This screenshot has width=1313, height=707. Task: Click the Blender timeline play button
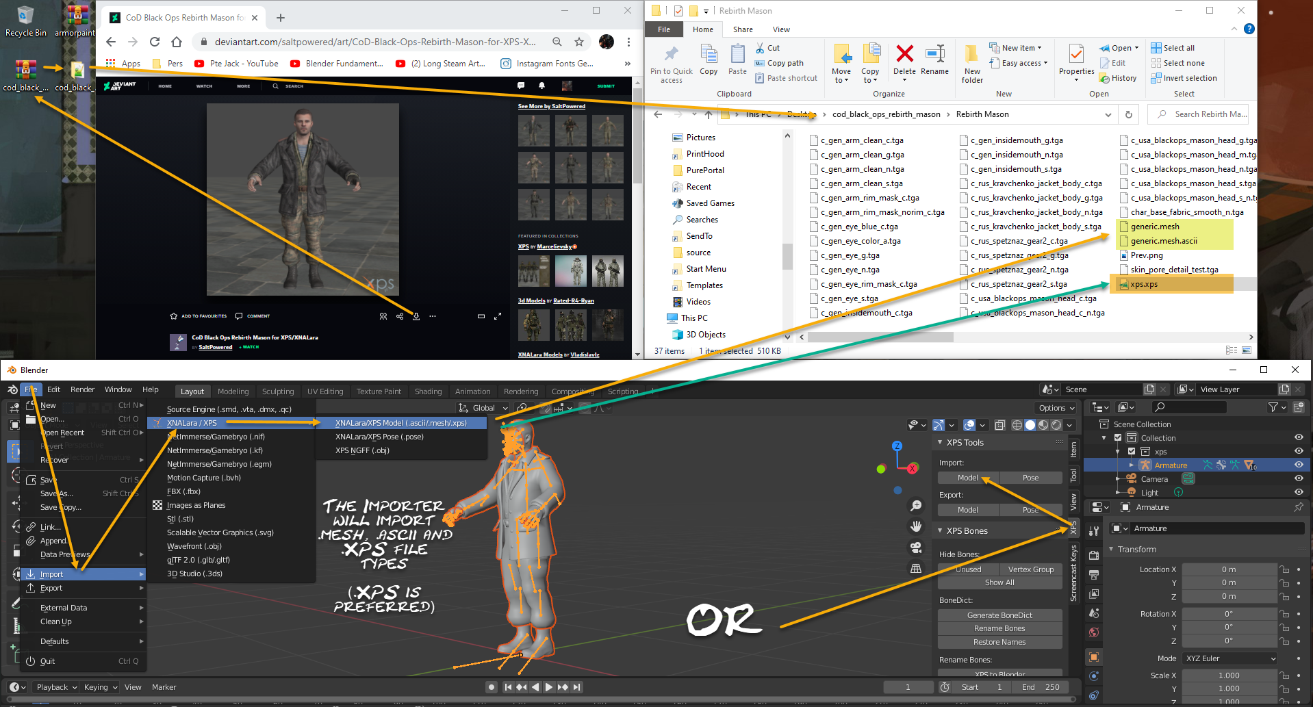coord(548,687)
